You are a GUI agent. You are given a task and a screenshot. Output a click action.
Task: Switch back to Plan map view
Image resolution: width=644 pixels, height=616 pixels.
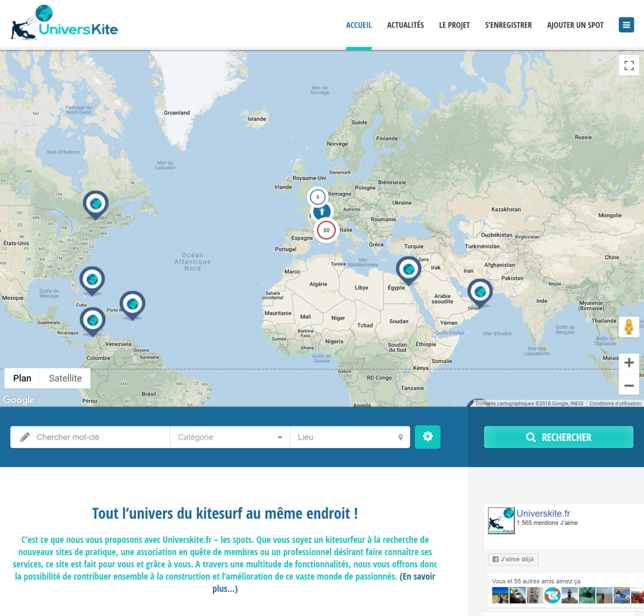21,378
